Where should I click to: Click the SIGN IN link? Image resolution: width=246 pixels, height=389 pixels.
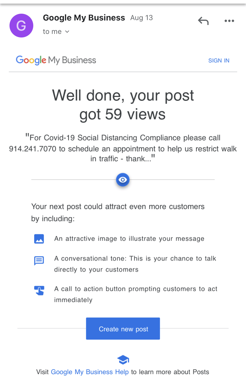point(219,61)
